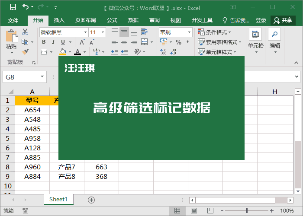Screen dimensions: 303x216
Task: Click the percent style icon
Action: [x=178, y=42]
